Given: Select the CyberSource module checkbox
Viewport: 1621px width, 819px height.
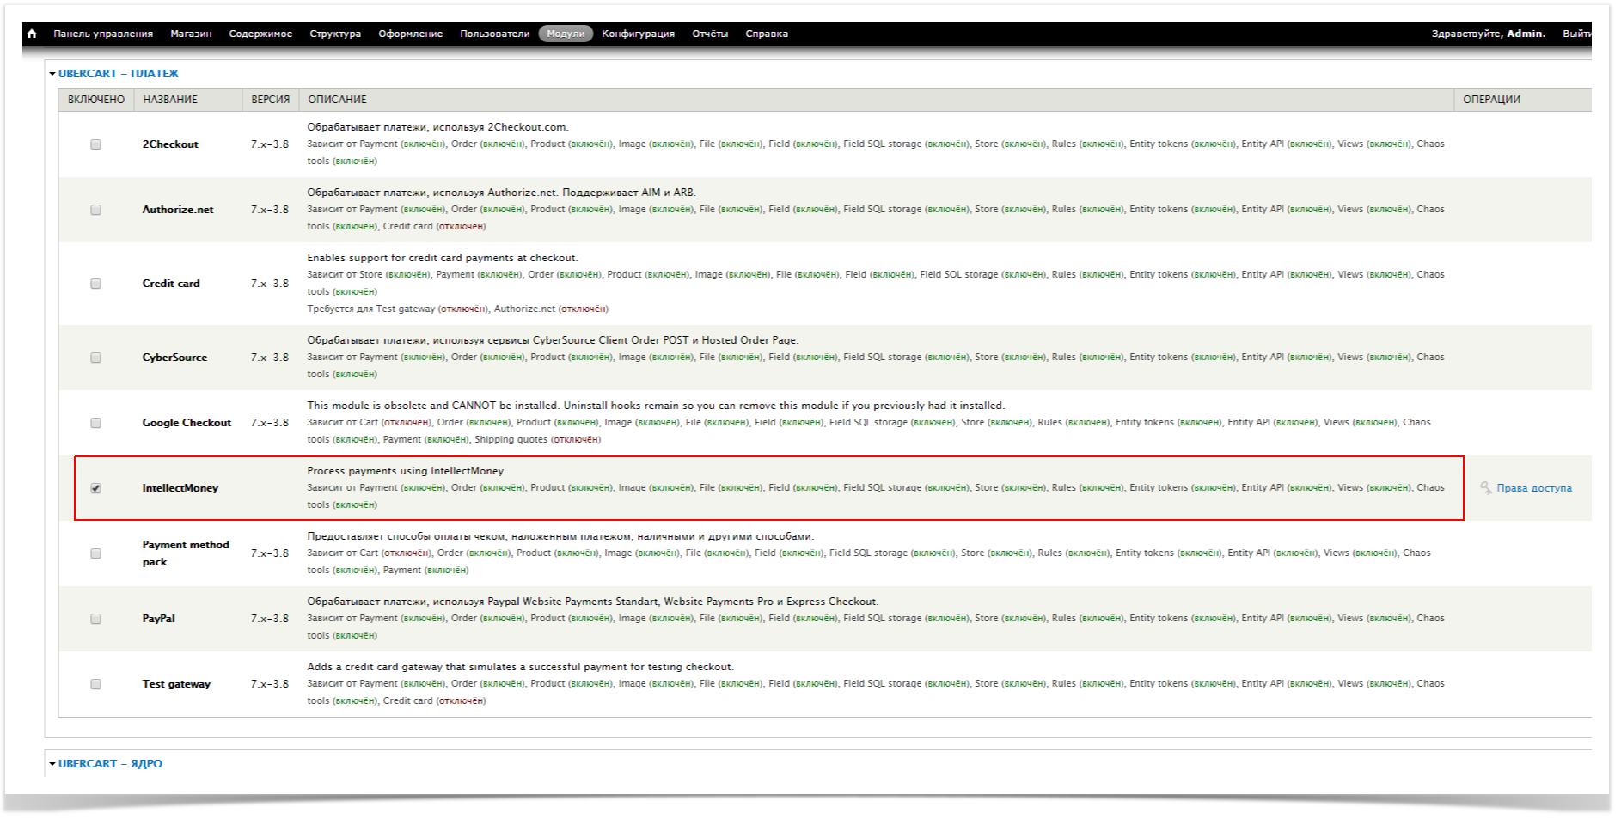Looking at the screenshot, I should [95, 358].
